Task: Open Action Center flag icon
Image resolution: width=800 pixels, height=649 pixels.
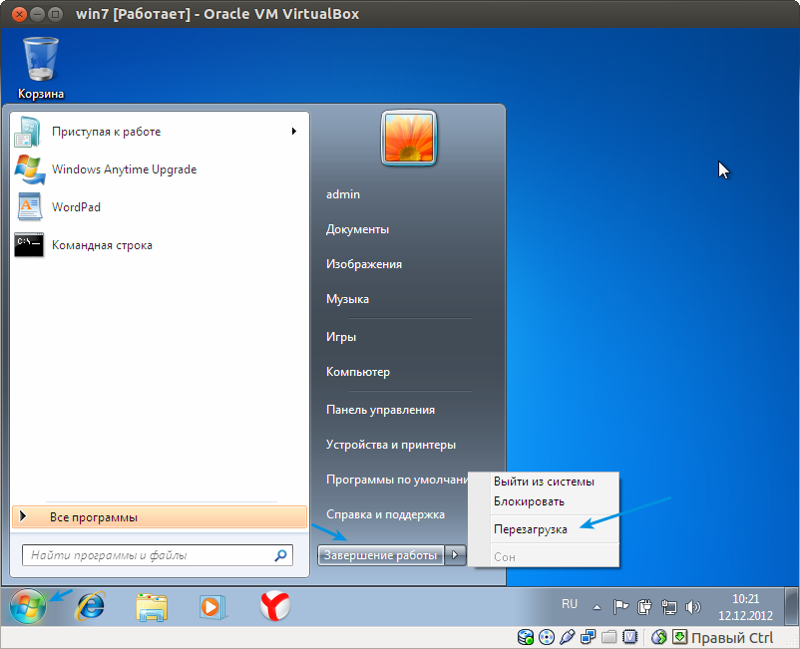Action: (620, 607)
